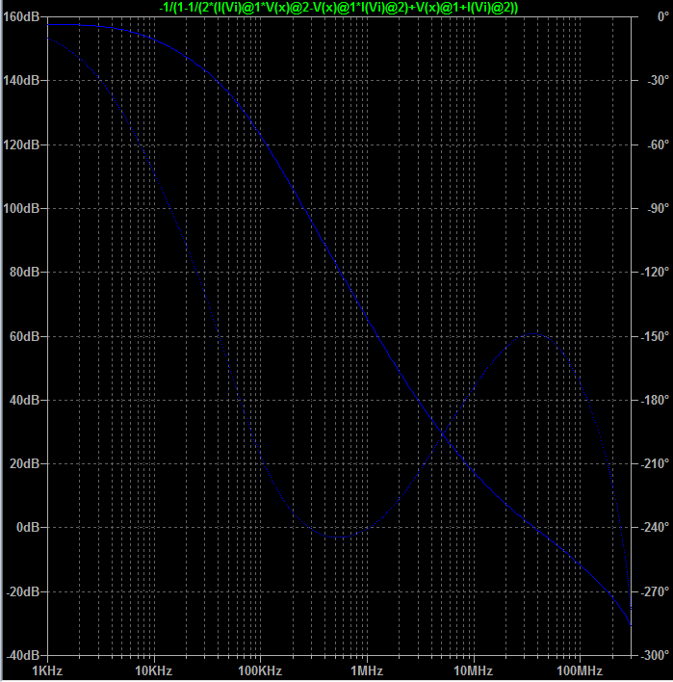This screenshot has width=673, height=682.
Task: Select the 120dB left axis label
Action: [21, 144]
